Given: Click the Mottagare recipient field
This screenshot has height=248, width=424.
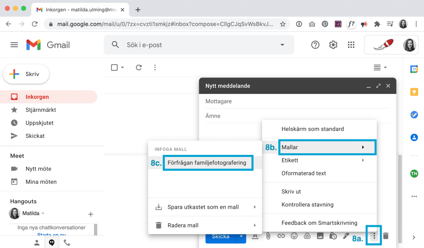Looking at the screenshot, I should (290, 101).
